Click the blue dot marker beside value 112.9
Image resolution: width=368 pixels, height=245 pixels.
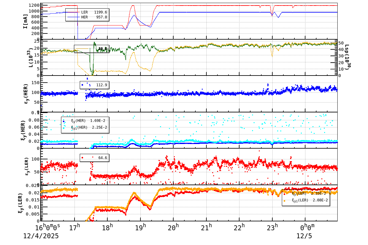pyautogui.click(x=82, y=85)
